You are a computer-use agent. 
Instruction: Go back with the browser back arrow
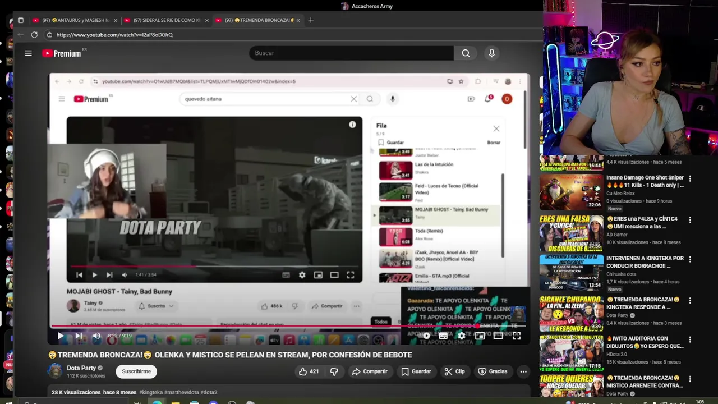(21, 35)
